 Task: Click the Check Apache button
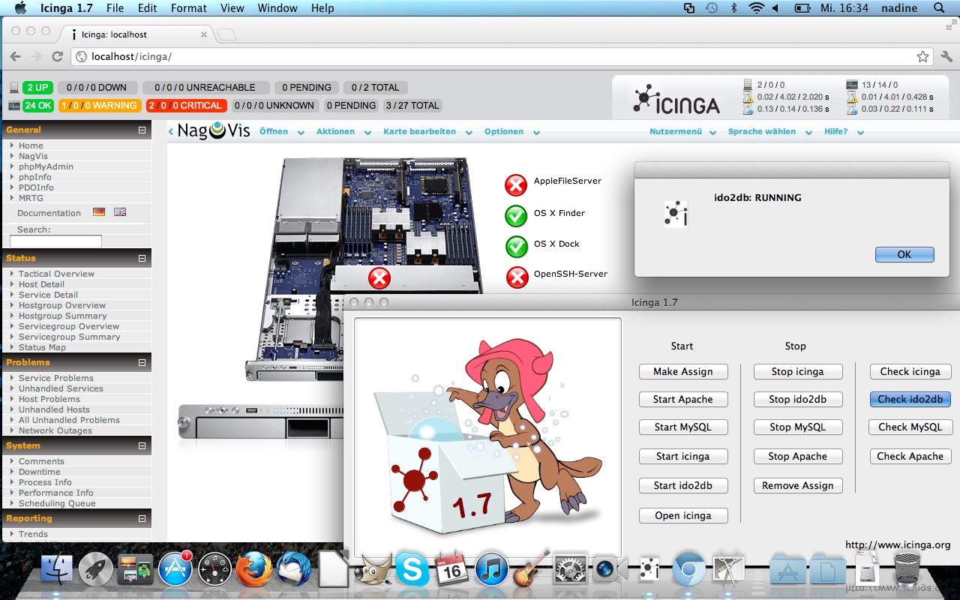tap(910, 456)
